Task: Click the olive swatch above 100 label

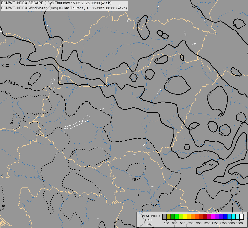Action: [169, 217]
